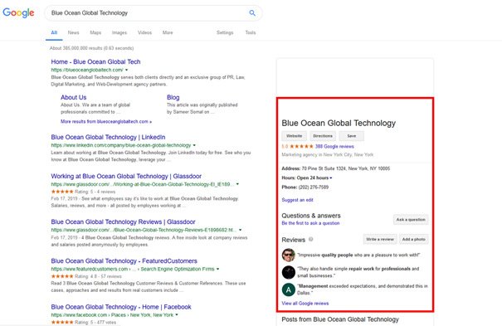
Task: Open the 'About Us' sitelink
Action: 73,97
